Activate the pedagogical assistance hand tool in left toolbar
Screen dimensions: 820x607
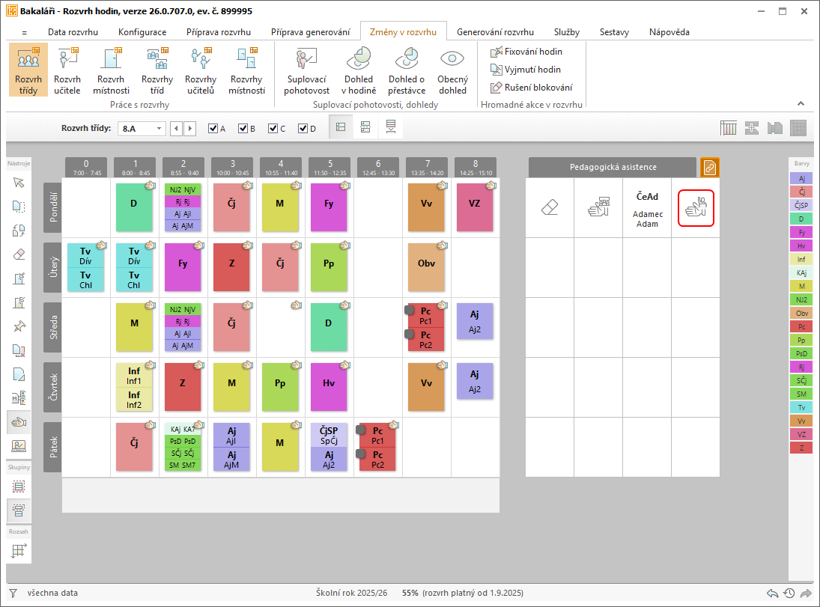tap(19, 422)
